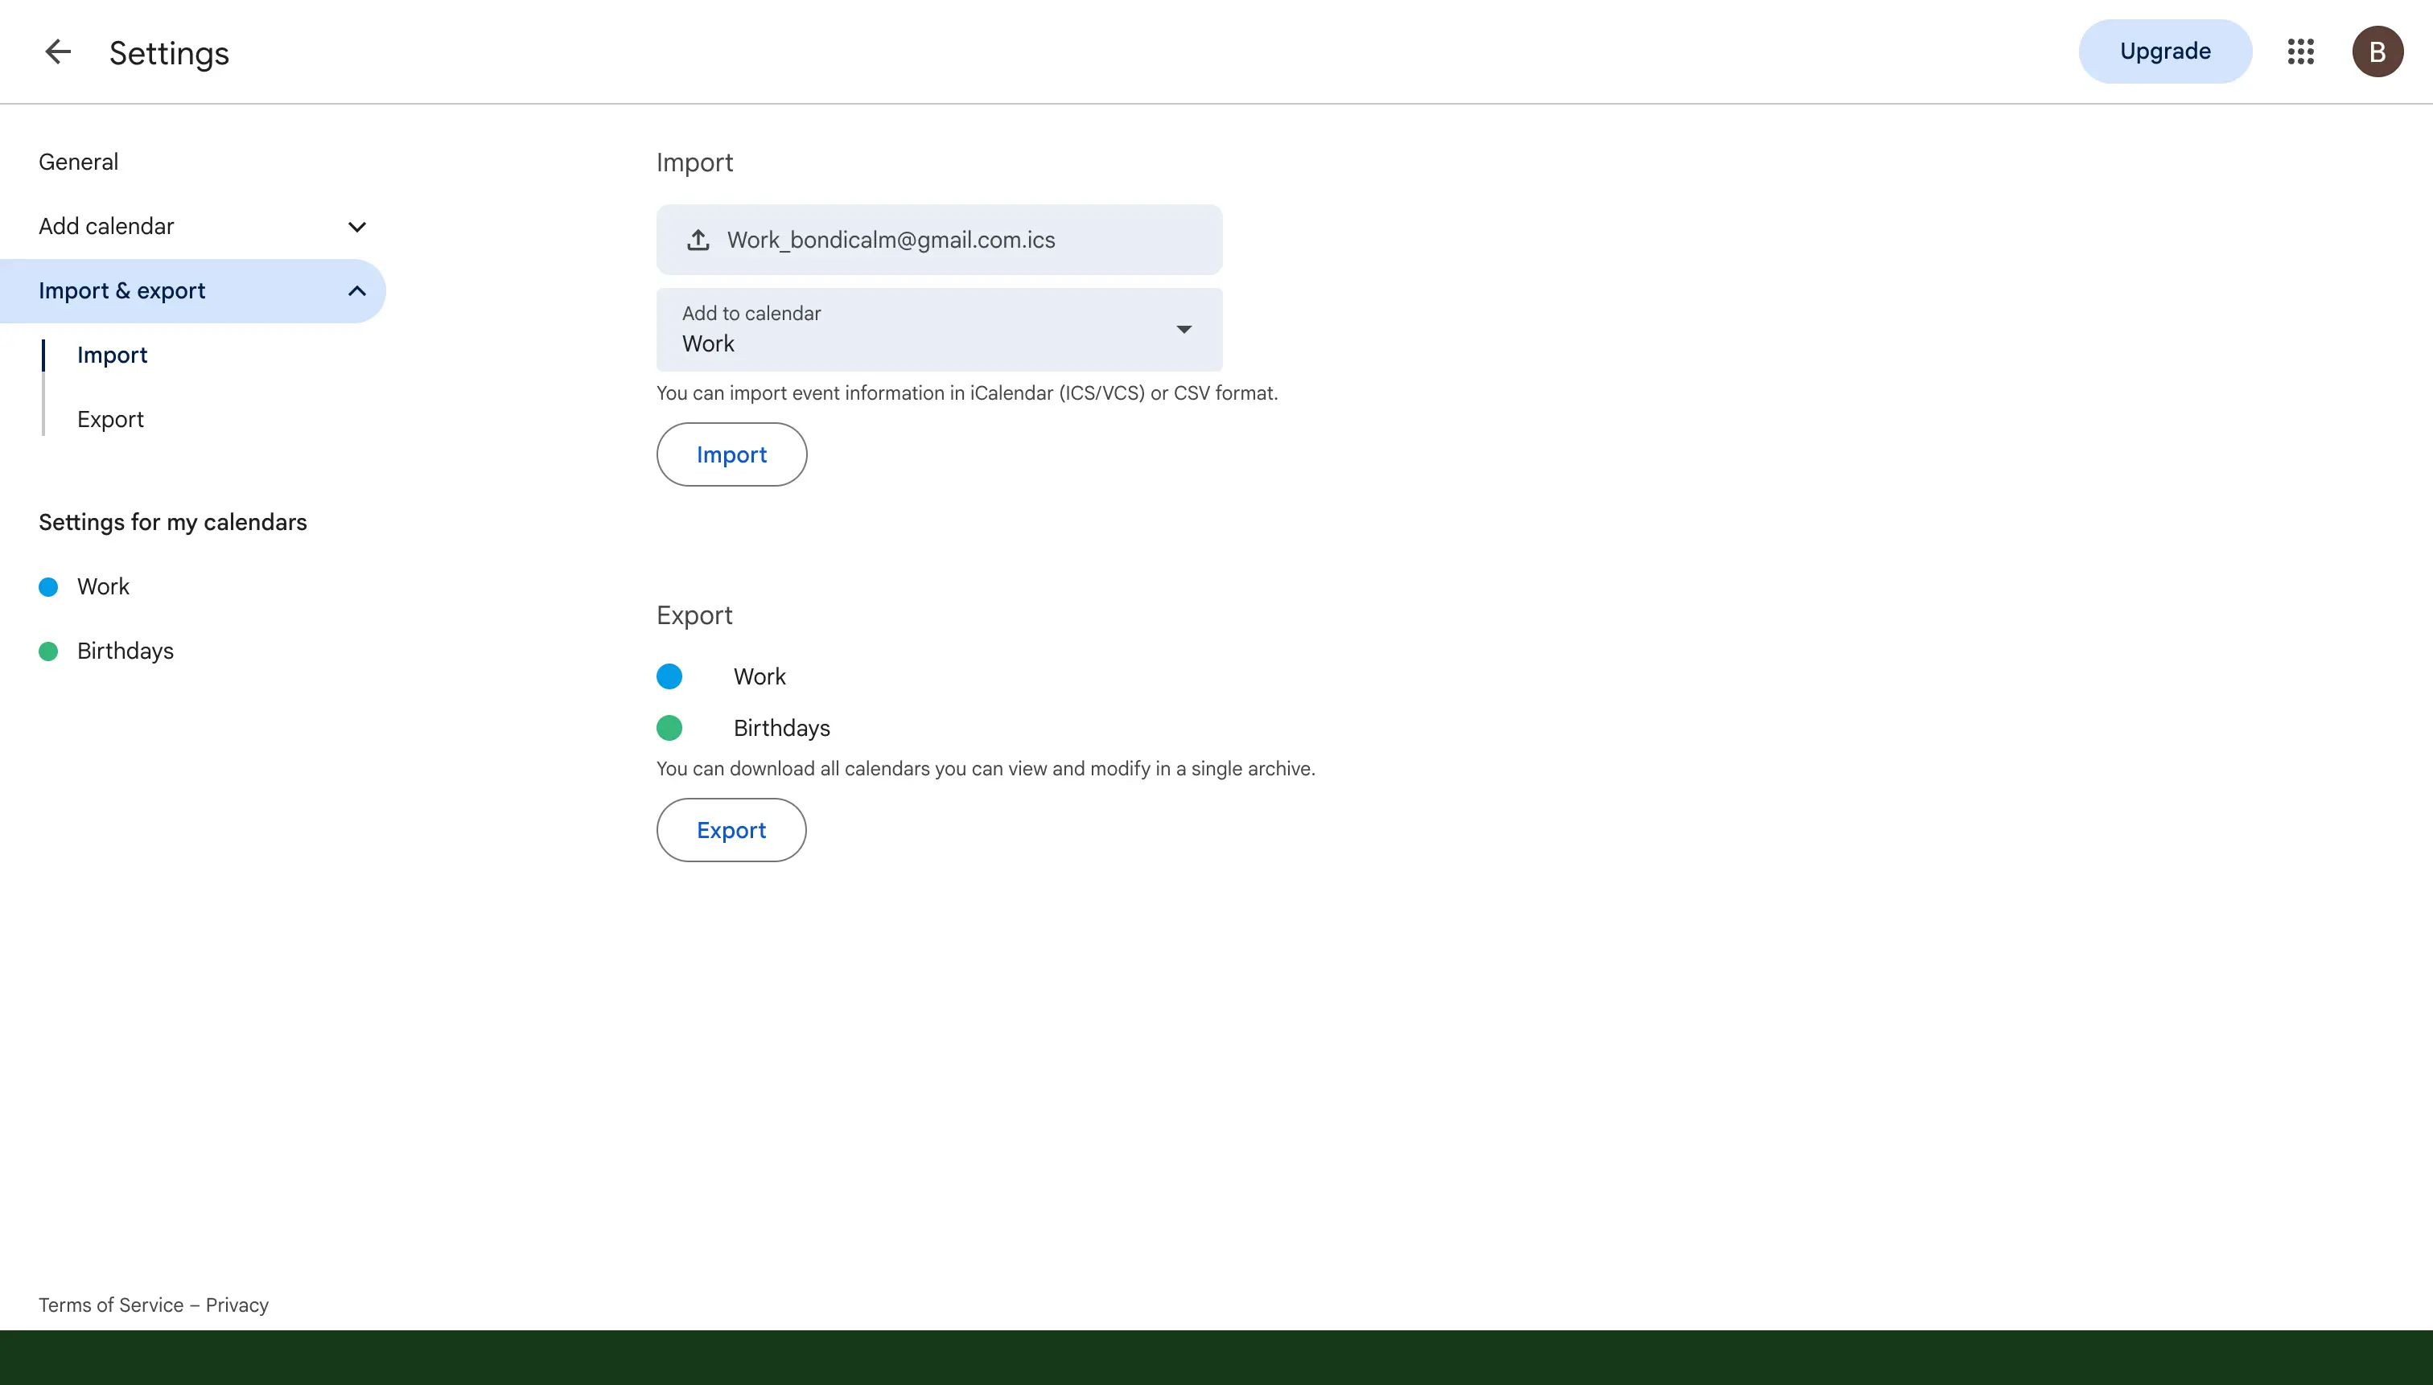Click the iCalendar format help text

967,392
